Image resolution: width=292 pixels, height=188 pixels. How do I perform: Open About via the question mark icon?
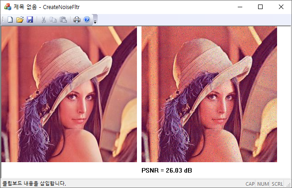point(87,19)
